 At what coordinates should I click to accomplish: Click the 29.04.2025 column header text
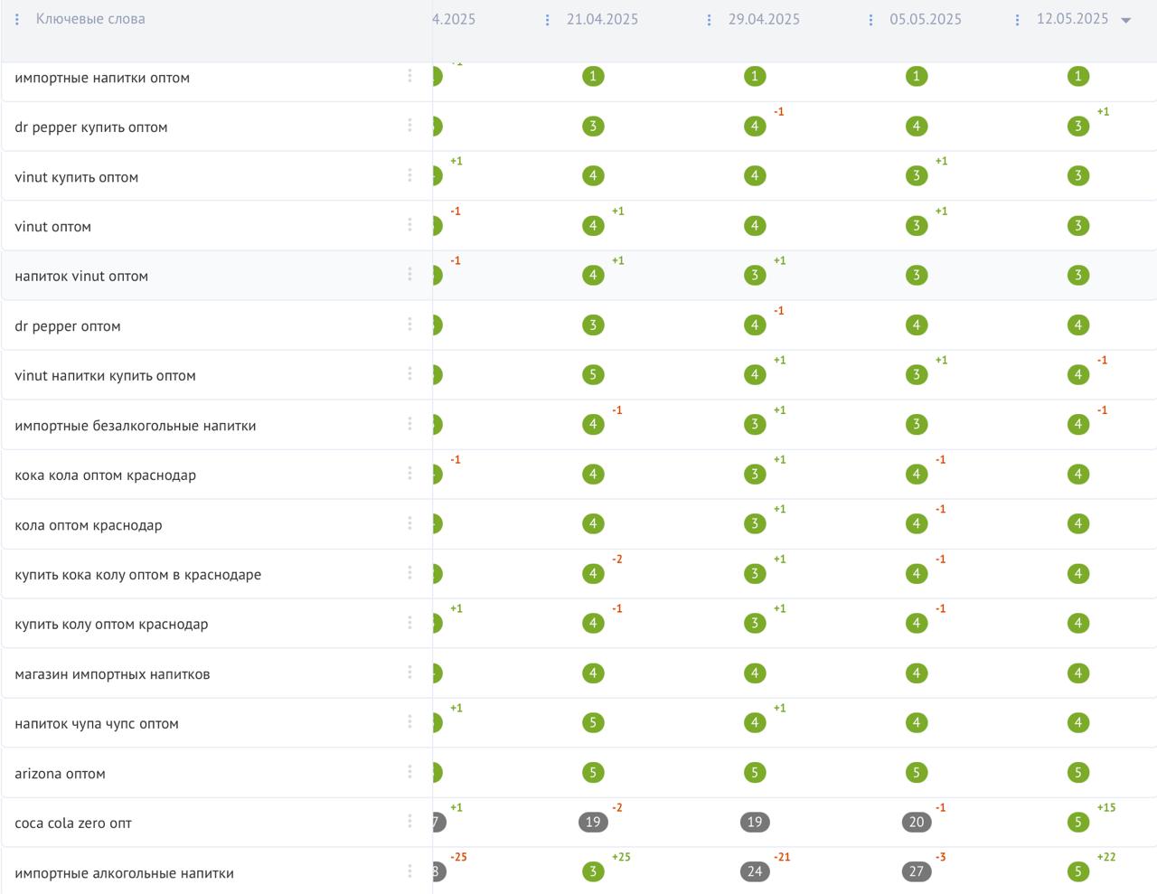(764, 19)
